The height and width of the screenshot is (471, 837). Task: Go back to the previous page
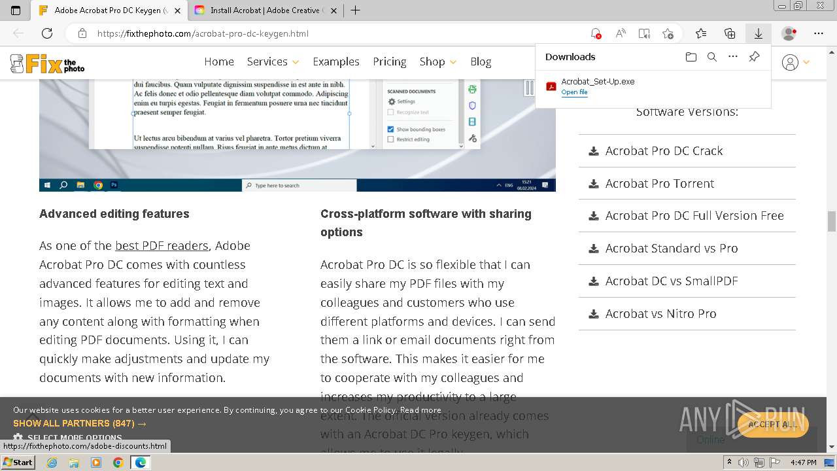18,33
